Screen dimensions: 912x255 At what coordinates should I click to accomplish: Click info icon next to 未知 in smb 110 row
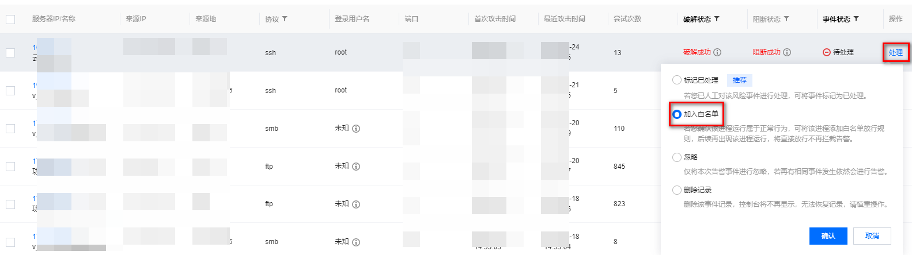pos(356,129)
